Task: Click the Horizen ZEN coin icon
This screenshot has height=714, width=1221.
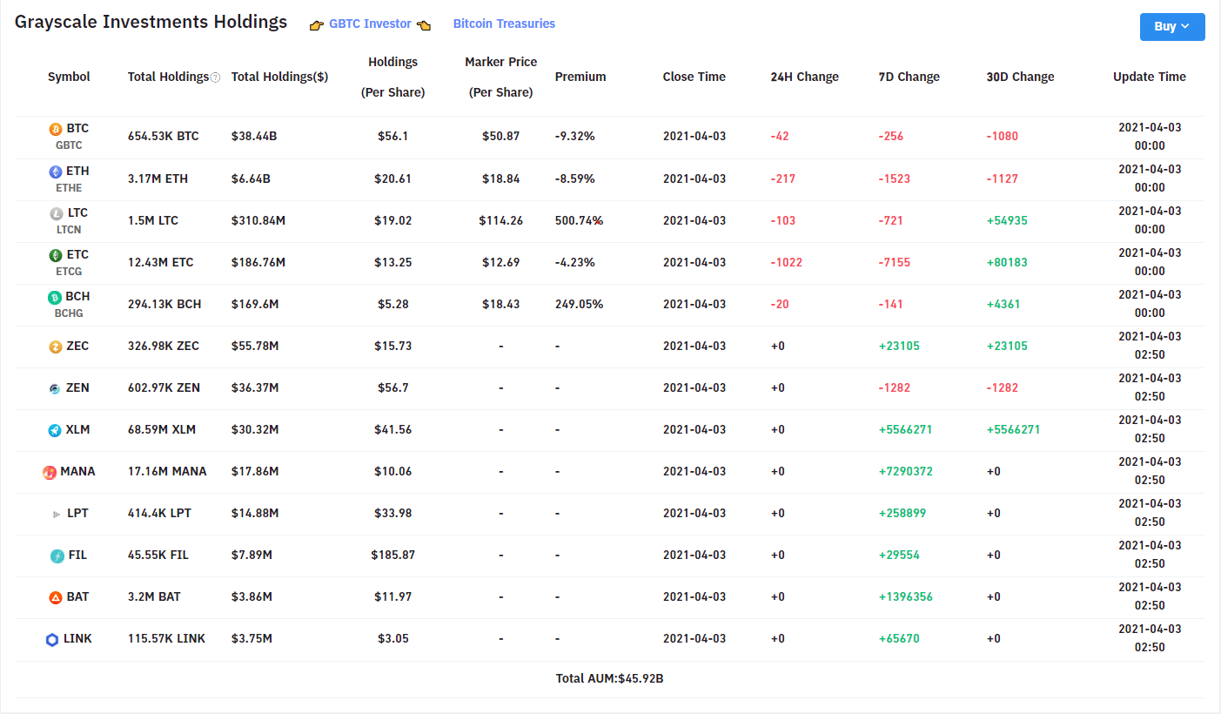Action: coord(56,388)
